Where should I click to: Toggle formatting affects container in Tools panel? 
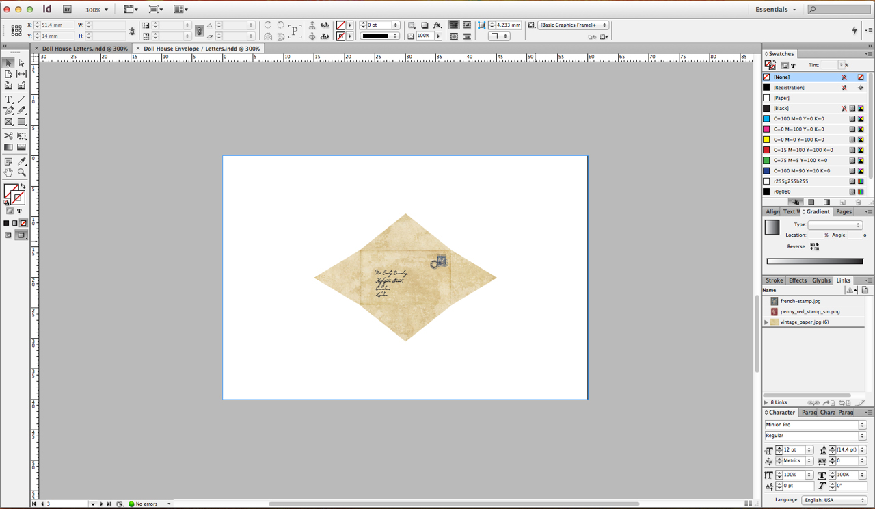10,211
